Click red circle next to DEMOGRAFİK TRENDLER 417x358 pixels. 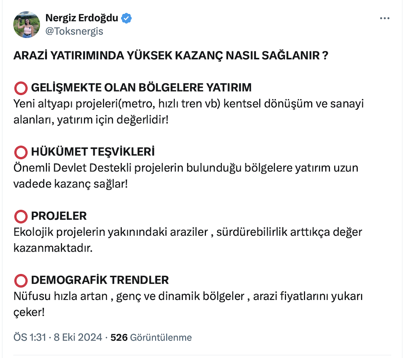point(21,280)
